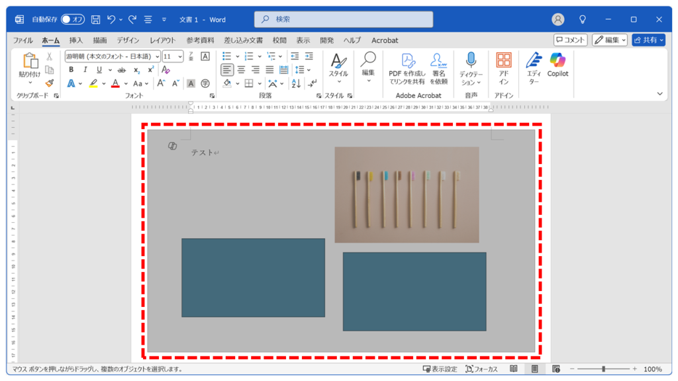Open the Copilot panel

(x=557, y=65)
